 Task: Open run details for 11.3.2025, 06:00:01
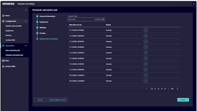(x=146, y=36)
